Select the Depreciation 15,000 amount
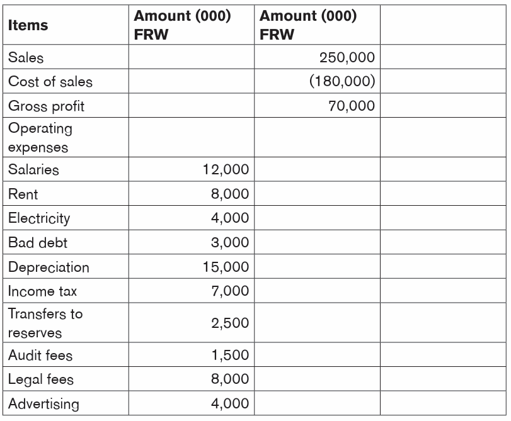Viewport: 511px width, 421px height. coord(226,267)
